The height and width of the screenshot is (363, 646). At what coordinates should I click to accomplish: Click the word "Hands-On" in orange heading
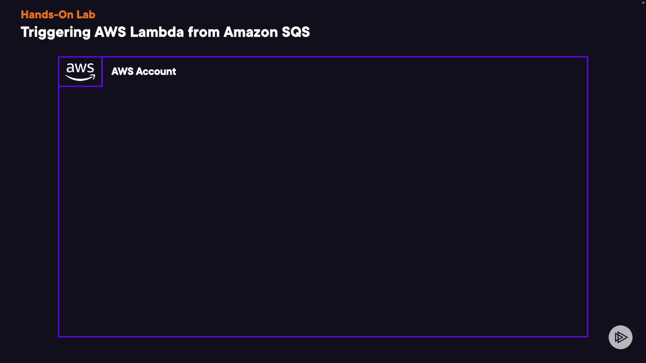click(x=46, y=14)
